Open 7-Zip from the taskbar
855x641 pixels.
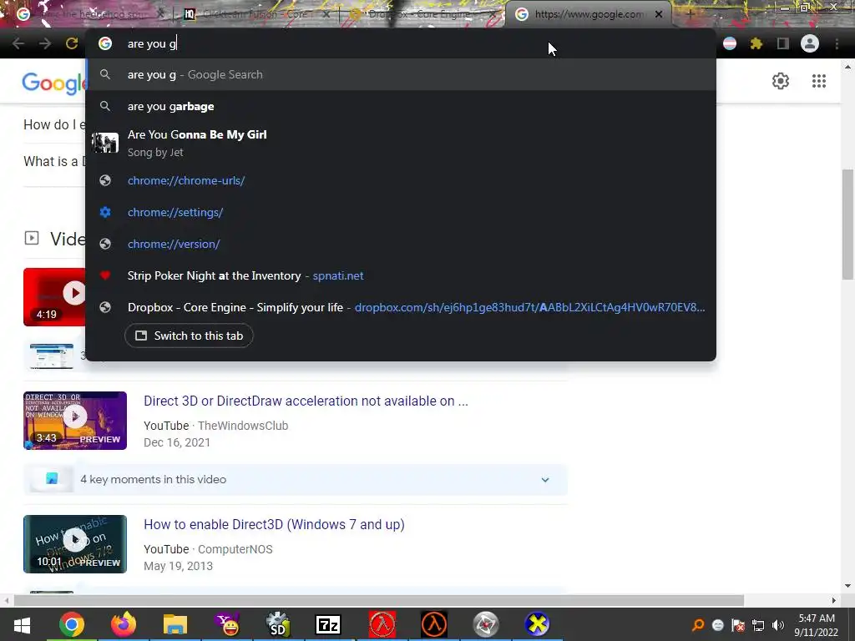click(328, 624)
